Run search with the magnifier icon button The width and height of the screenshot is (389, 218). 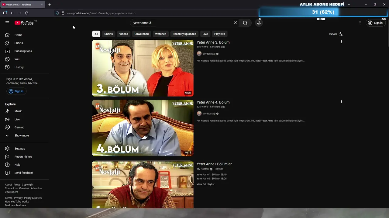point(245,23)
